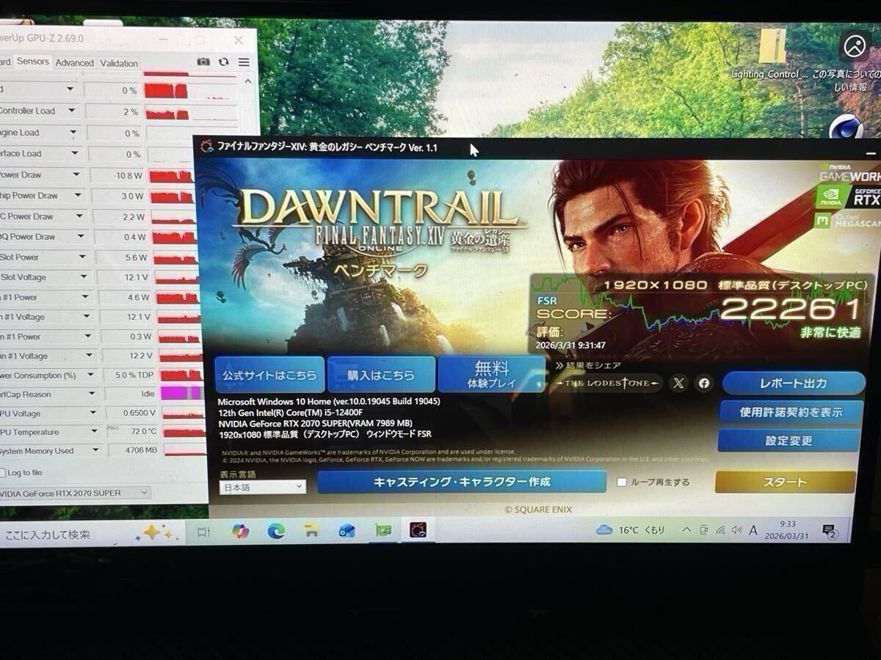The width and height of the screenshot is (881, 660).
Task: Share benchmark result on X
Action: coord(678,383)
